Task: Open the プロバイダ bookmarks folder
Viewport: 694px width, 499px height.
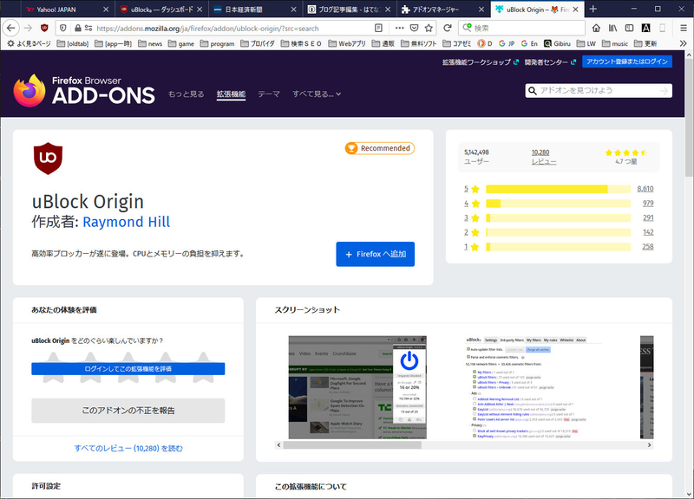Action: pos(258,43)
